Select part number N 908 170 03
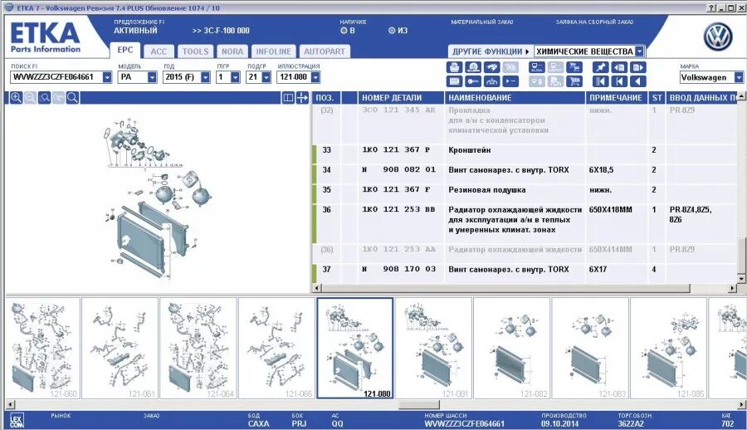This screenshot has height=430, width=747. point(398,269)
